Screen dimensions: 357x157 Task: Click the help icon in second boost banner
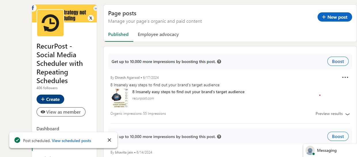pyautogui.click(x=219, y=137)
